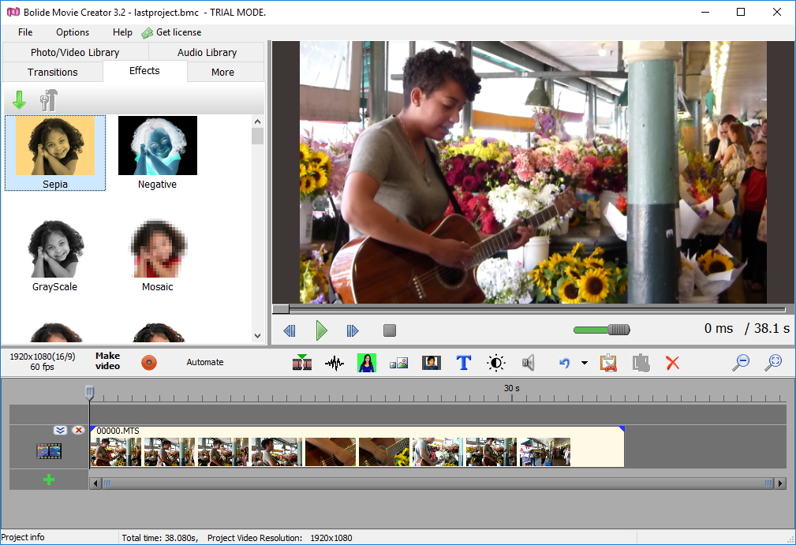Click the Make video button
Screen dimensions: 796x545
107,360
